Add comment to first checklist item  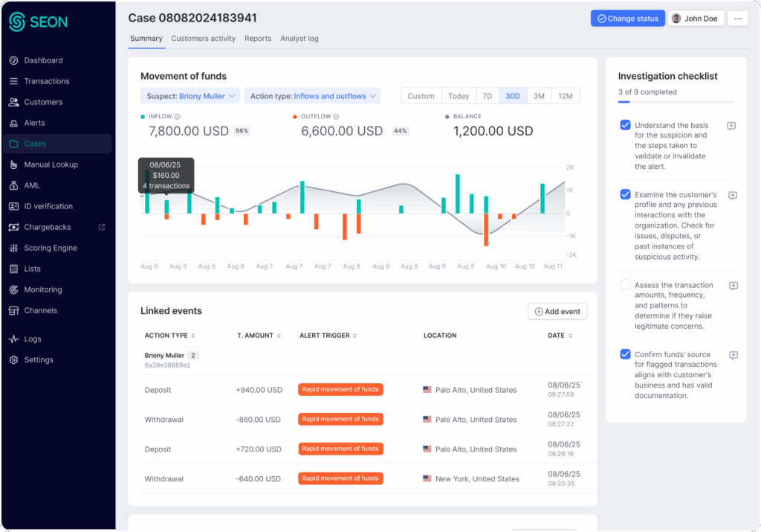731,126
